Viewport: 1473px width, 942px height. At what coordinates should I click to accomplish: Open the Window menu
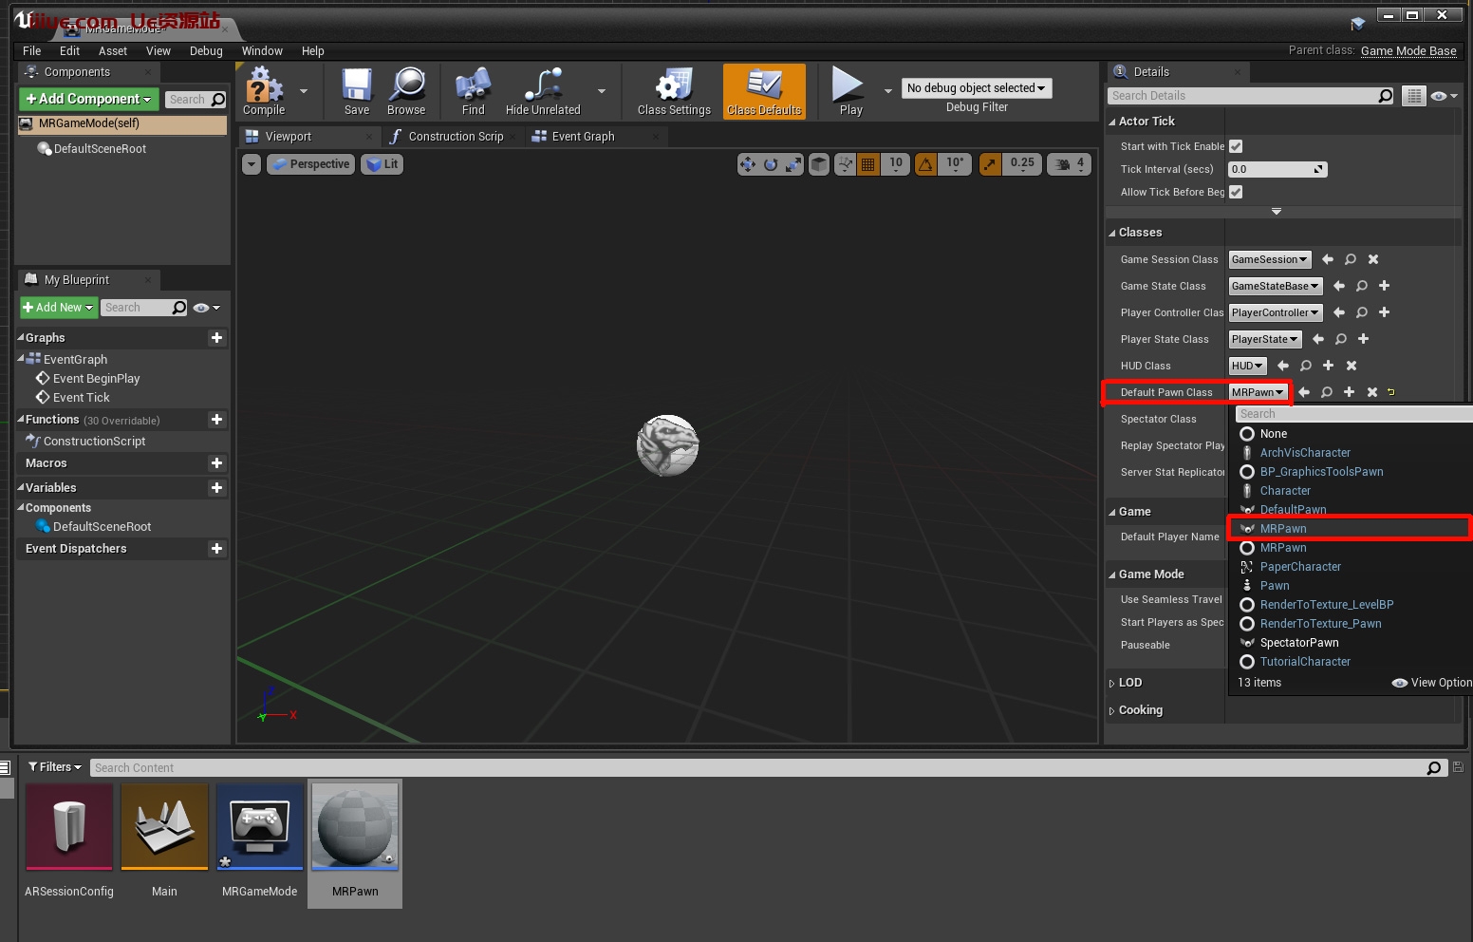(x=262, y=51)
